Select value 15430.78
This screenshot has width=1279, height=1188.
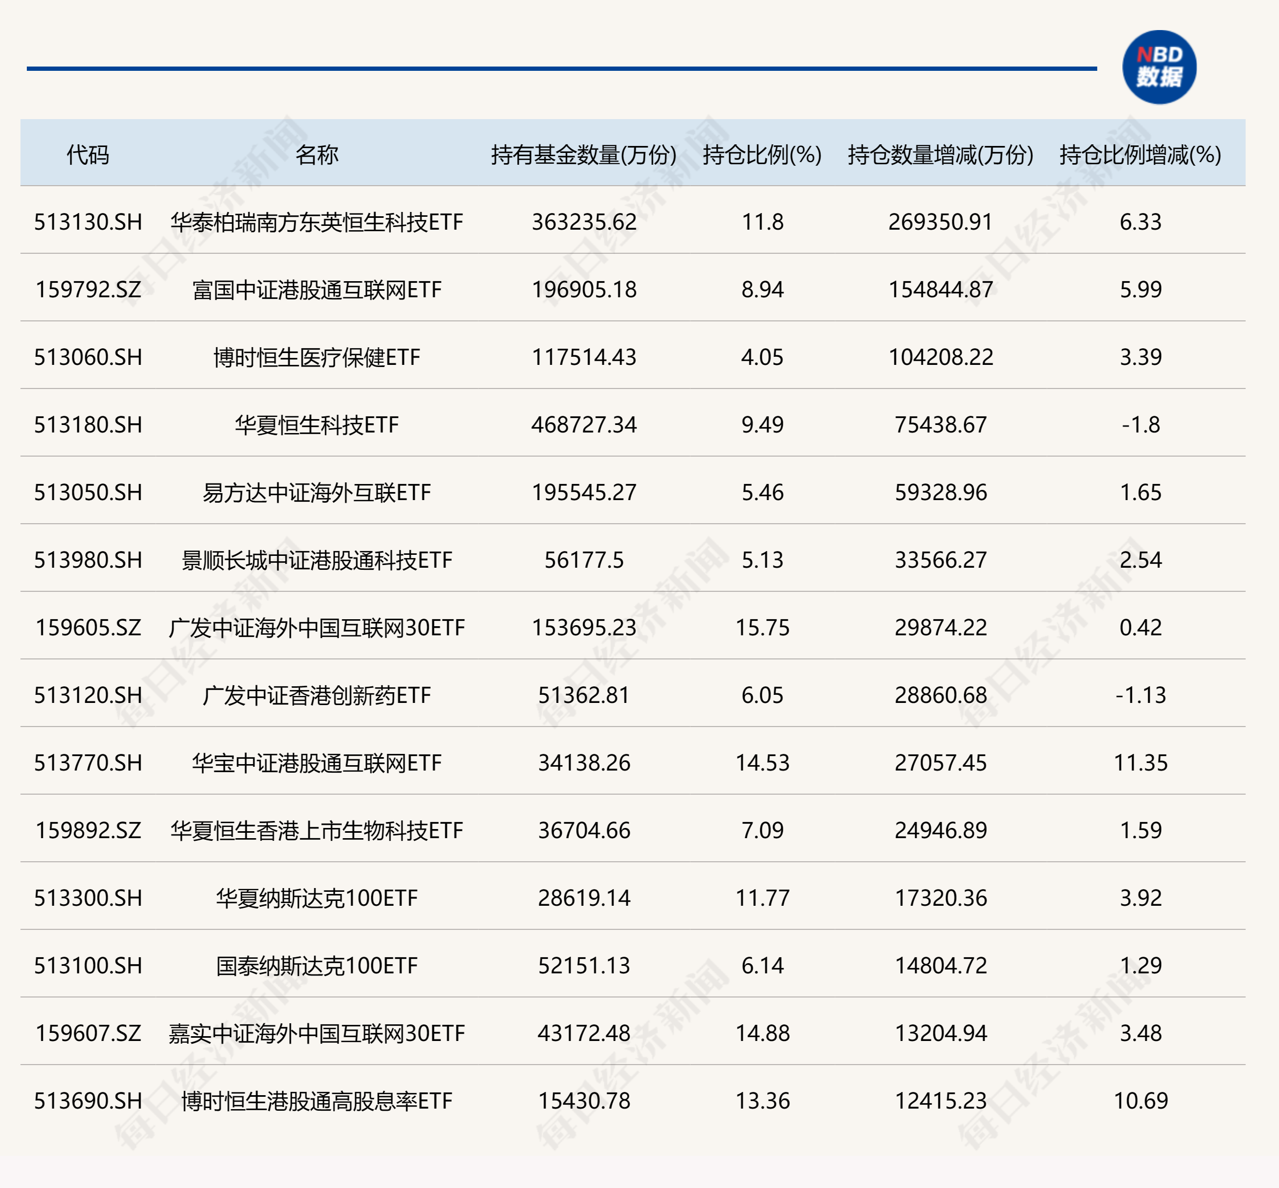pos(584,1101)
